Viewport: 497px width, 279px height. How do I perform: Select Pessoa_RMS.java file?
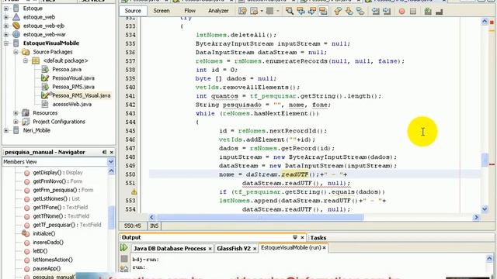click(73, 87)
